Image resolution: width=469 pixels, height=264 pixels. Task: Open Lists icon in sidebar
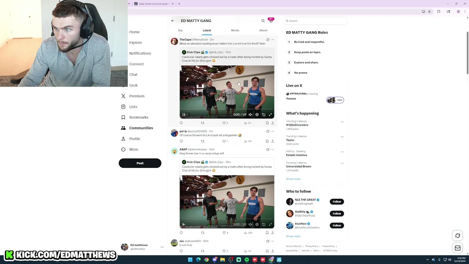coord(123,107)
